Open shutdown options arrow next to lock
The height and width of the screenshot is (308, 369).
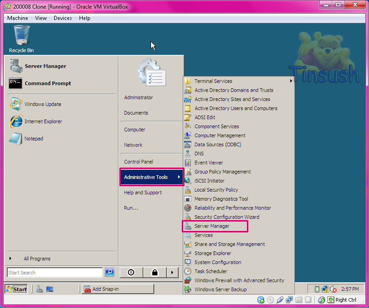coord(172,272)
